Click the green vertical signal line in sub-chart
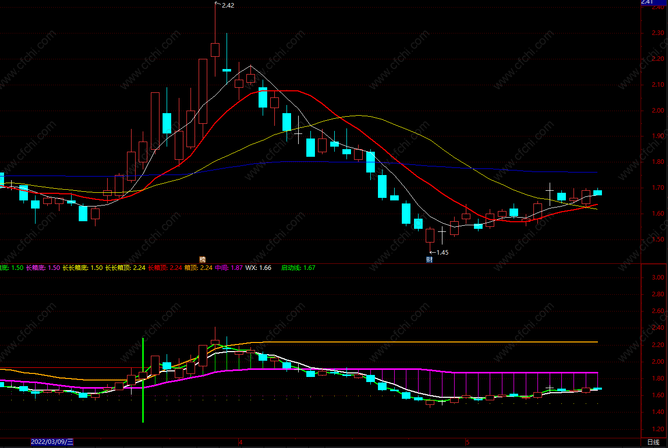The image size is (668, 448). [143, 380]
